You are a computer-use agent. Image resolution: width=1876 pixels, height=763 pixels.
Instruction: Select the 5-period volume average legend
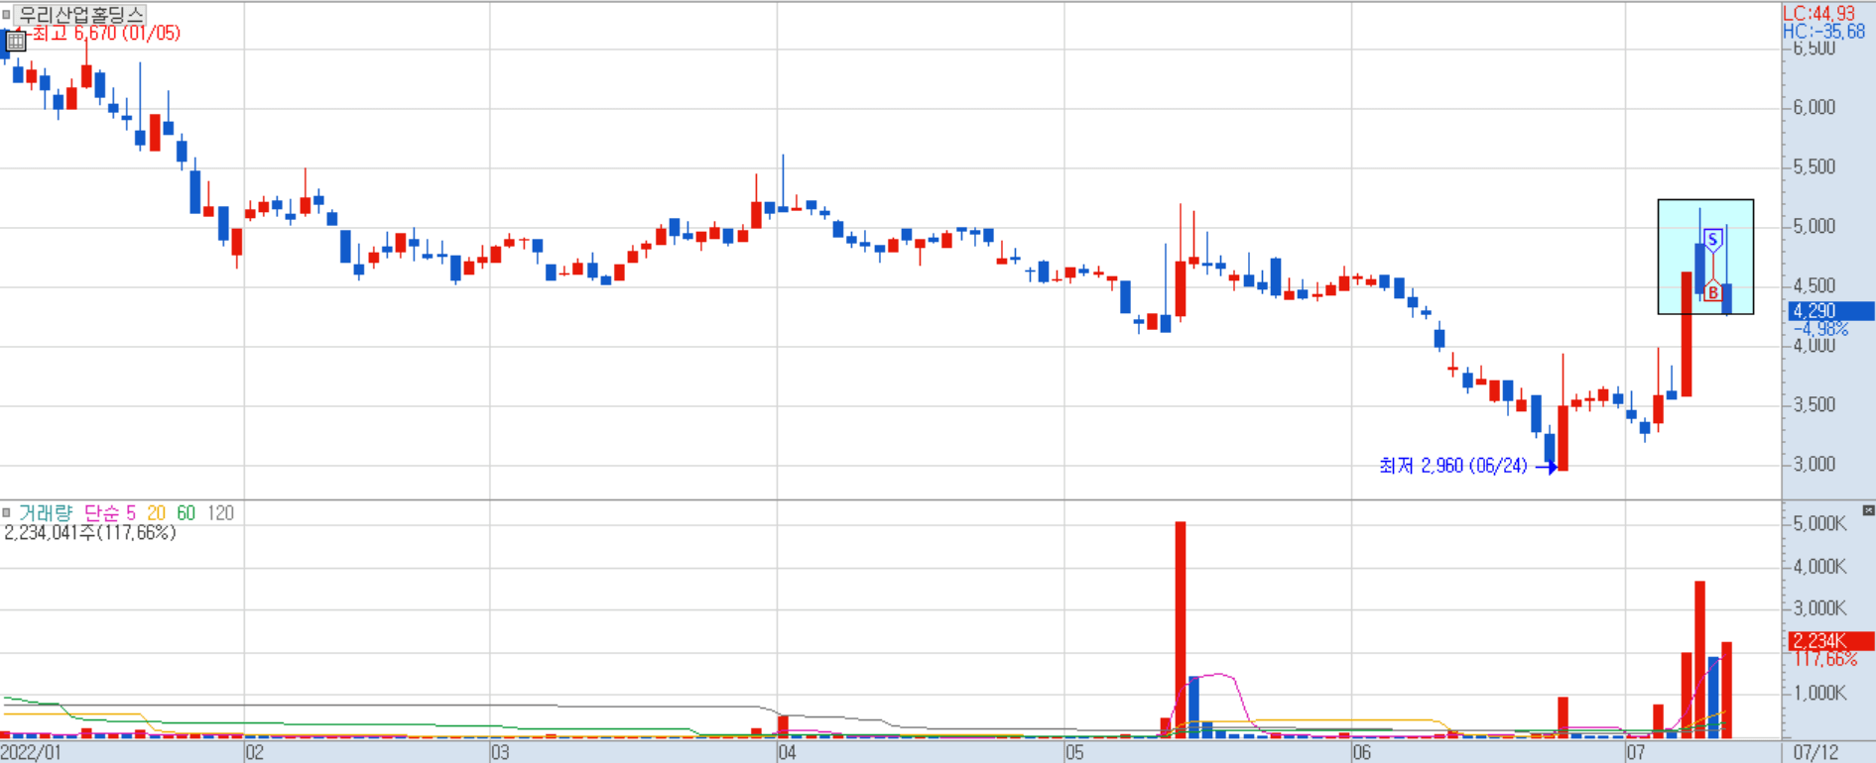tap(131, 512)
